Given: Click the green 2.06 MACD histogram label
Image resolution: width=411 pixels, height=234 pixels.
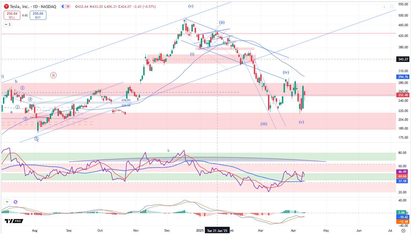Looking at the screenshot, I should pos(401,213).
